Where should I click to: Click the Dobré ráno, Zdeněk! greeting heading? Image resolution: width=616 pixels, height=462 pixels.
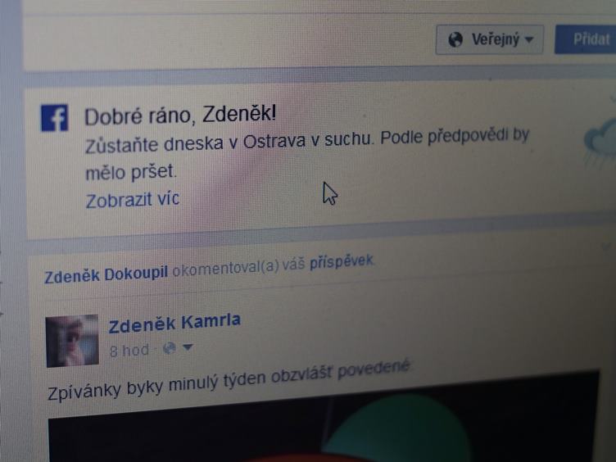(x=180, y=115)
